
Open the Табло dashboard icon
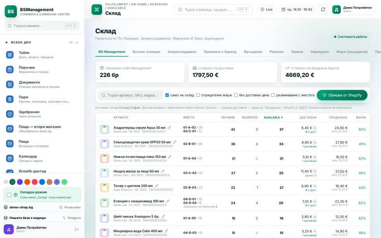point(10,55)
